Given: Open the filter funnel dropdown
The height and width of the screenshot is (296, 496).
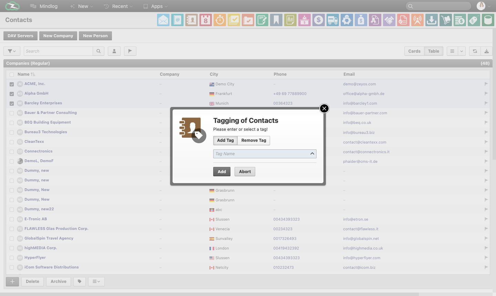Looking at the screenshot, I should click(12, 51).
